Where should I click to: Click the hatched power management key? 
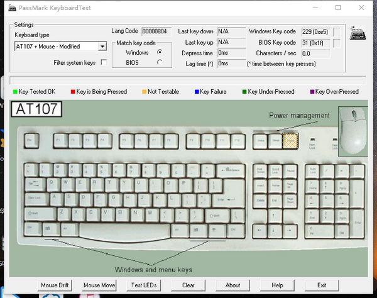click(289, 140)
